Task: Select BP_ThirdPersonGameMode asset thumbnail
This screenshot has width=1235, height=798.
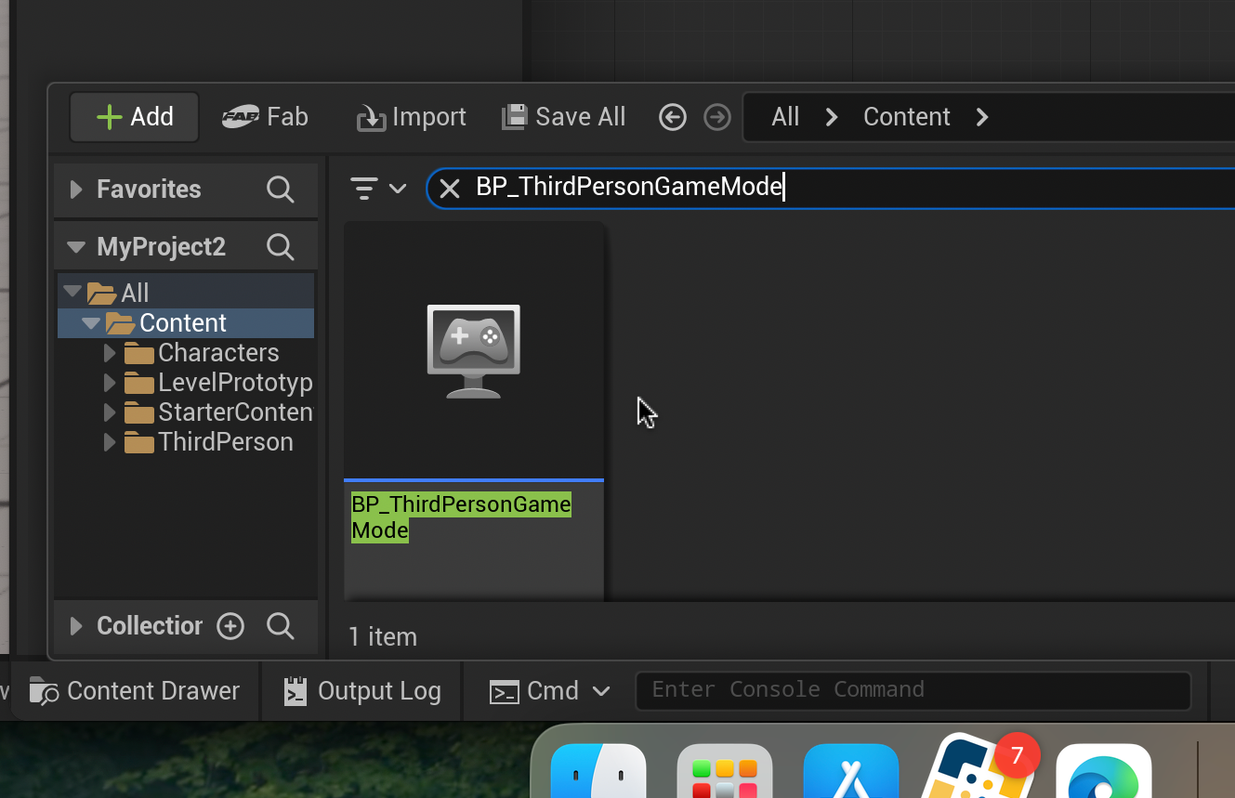Action: [x=474, y=353]
